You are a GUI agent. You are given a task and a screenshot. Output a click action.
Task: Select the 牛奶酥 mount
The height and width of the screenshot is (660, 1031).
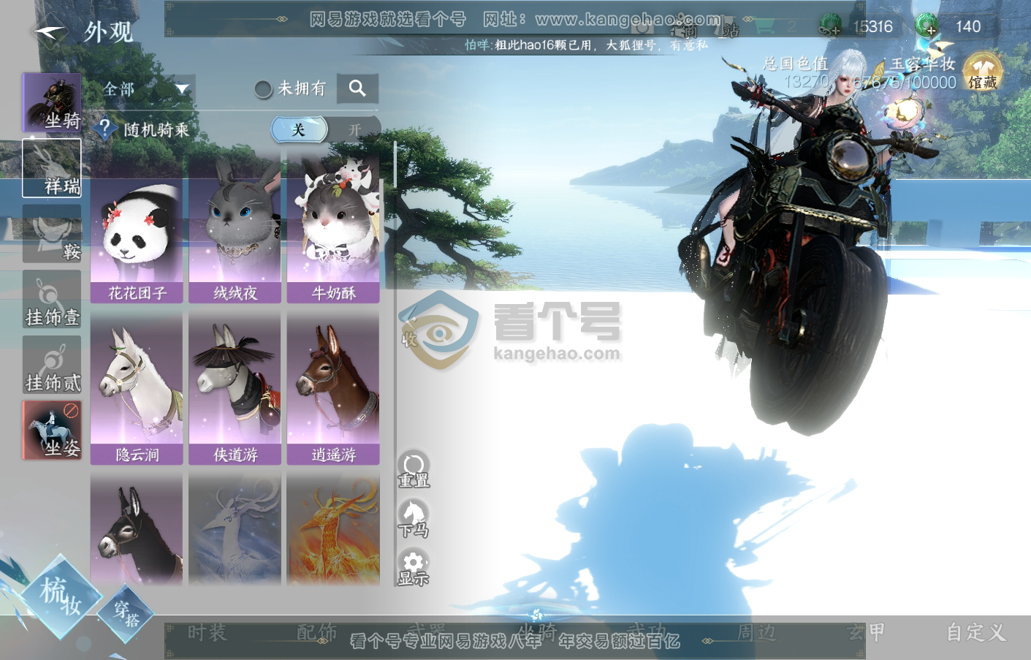tap(333, 229)
